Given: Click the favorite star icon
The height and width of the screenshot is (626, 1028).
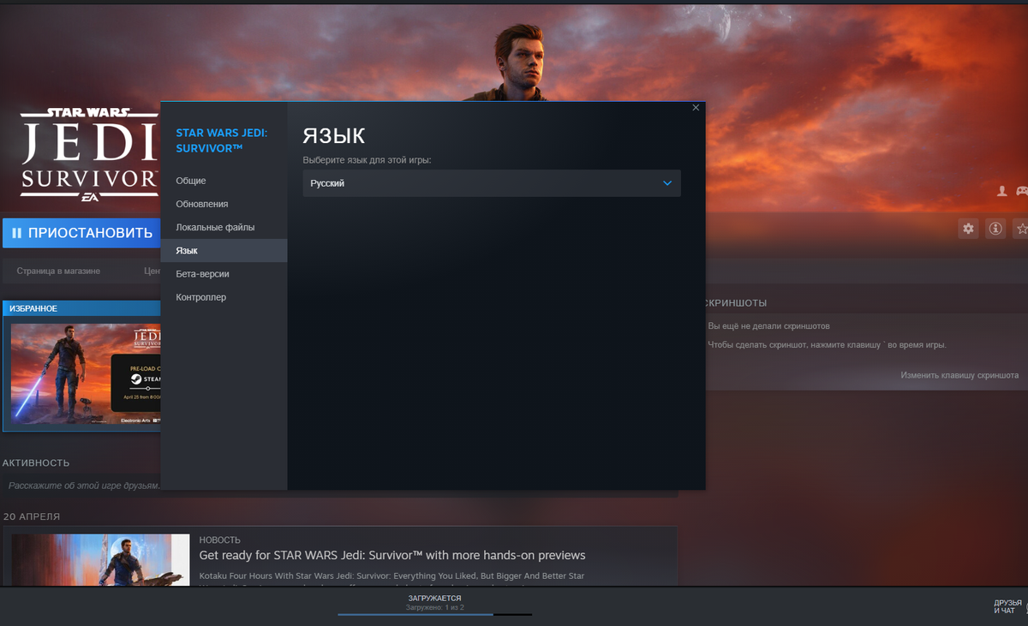Looking at the screenshot, I should point(1021,229).
